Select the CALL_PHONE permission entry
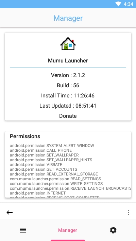The height and width of the screenshot is (241, 136). [x=41, y=150]
